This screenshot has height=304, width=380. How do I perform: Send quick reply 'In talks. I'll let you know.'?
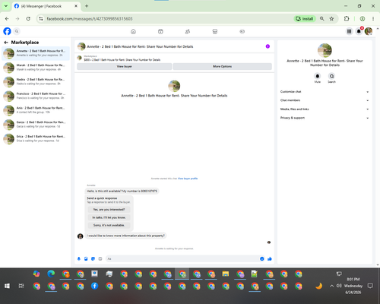pos(109,217)
